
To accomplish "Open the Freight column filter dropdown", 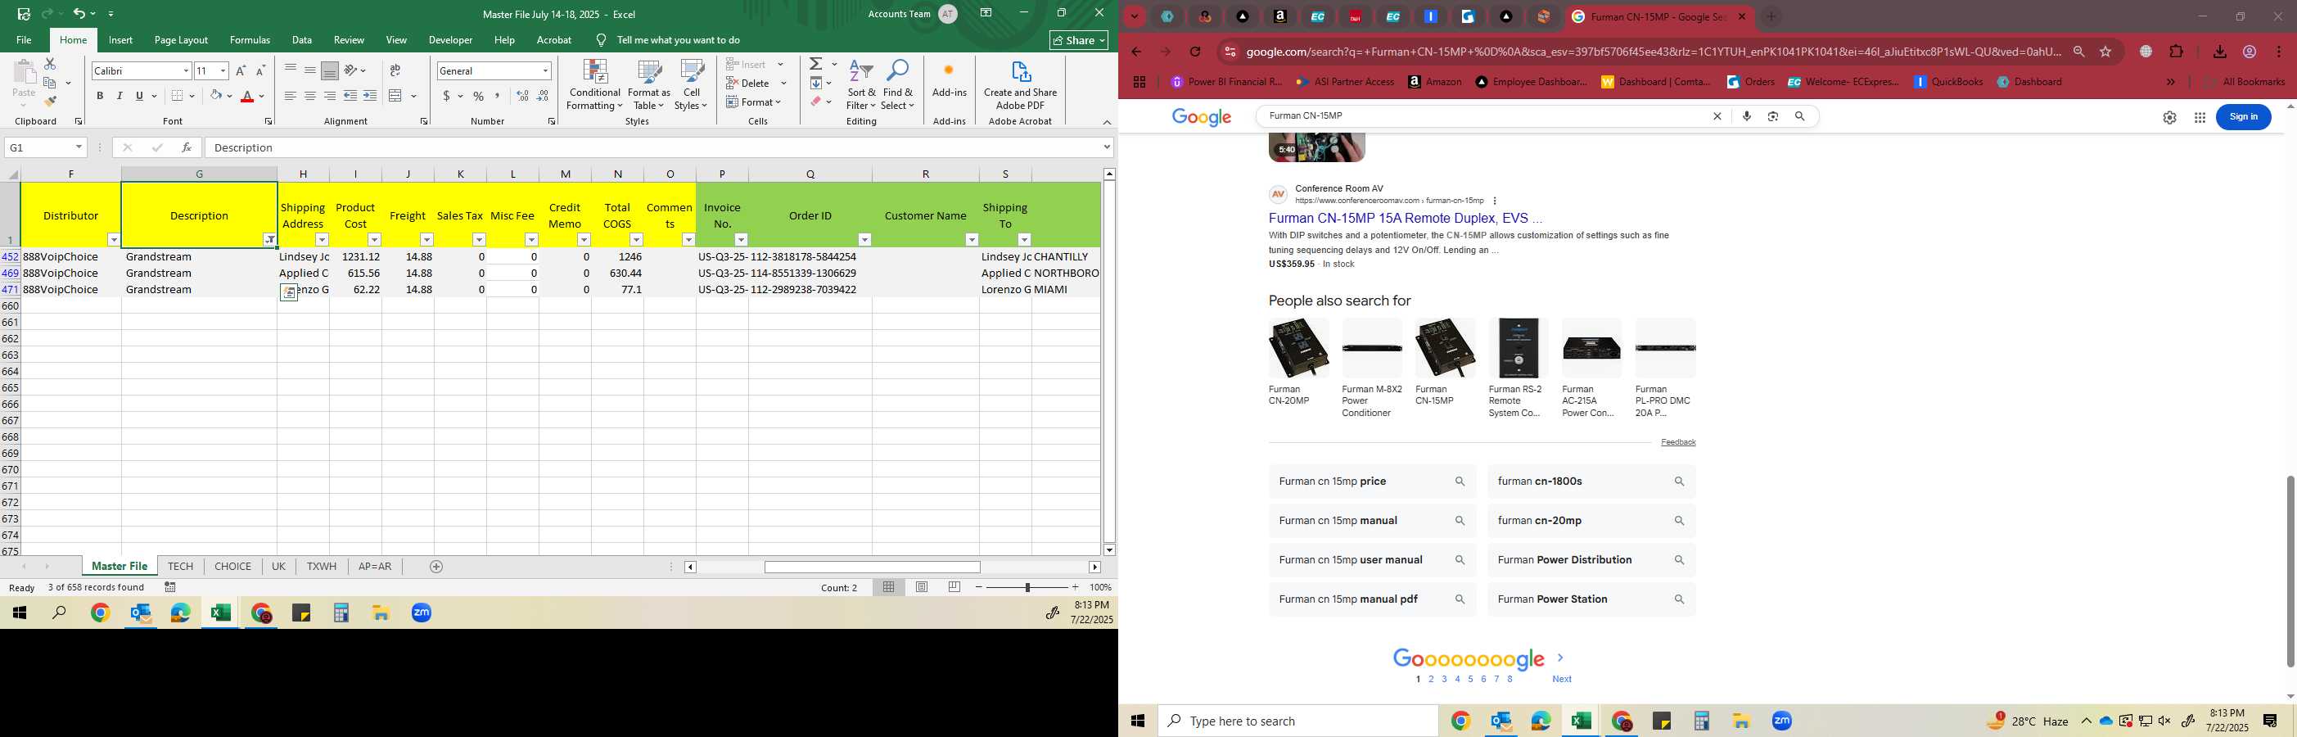I will click(x=426, y=239).
